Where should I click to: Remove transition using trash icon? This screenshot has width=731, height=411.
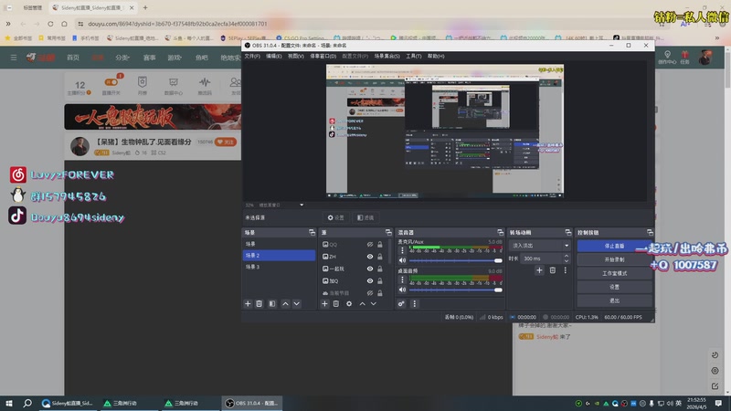pos(553,270)
